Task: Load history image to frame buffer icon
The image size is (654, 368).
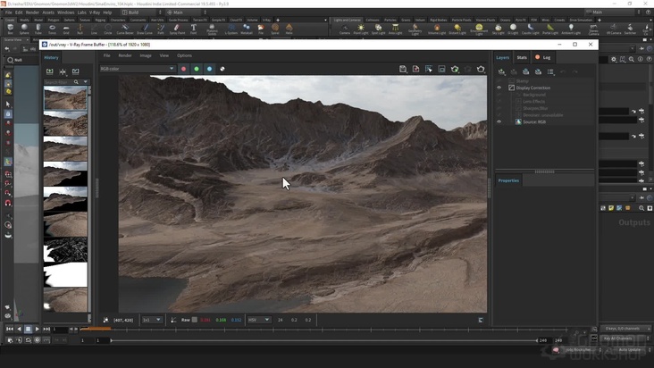Action: coord(75,71)
